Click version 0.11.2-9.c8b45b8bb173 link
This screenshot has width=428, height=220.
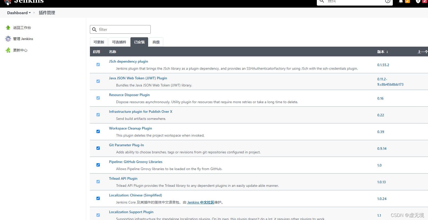390,82
